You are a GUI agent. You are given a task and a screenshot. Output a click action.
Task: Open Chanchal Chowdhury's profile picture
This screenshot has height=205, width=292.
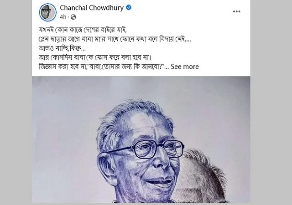[47, 12]
